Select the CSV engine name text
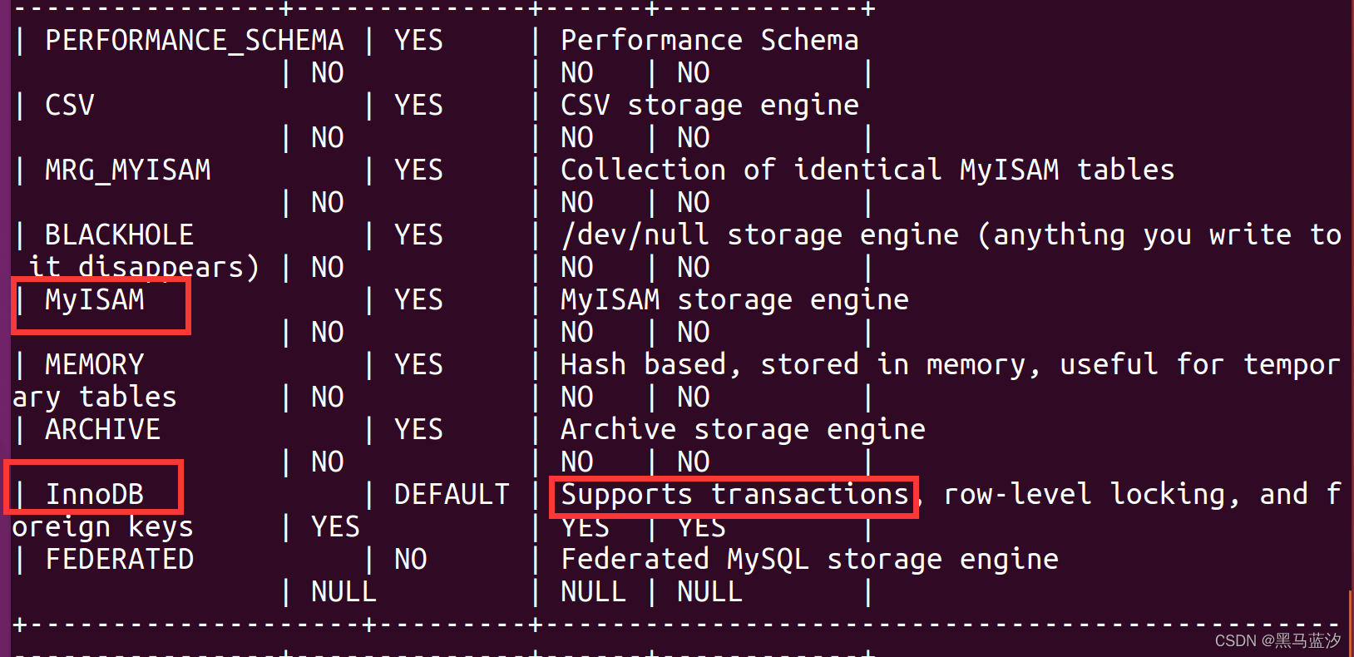The height and width of the screenshot is (657, 1354). coord(70,105)
